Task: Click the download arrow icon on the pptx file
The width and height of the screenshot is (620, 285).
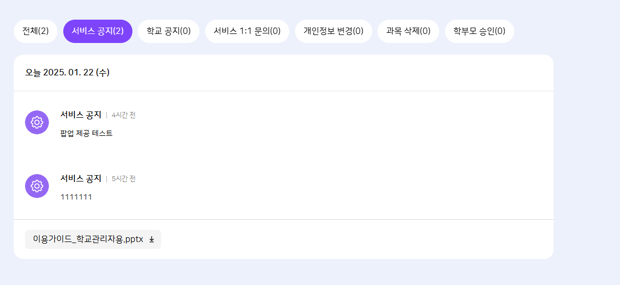Action: (x=152, y=239)
